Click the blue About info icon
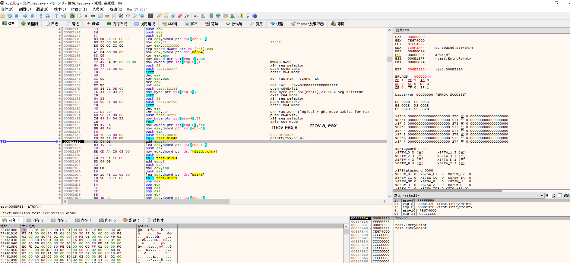 [255, 16]
